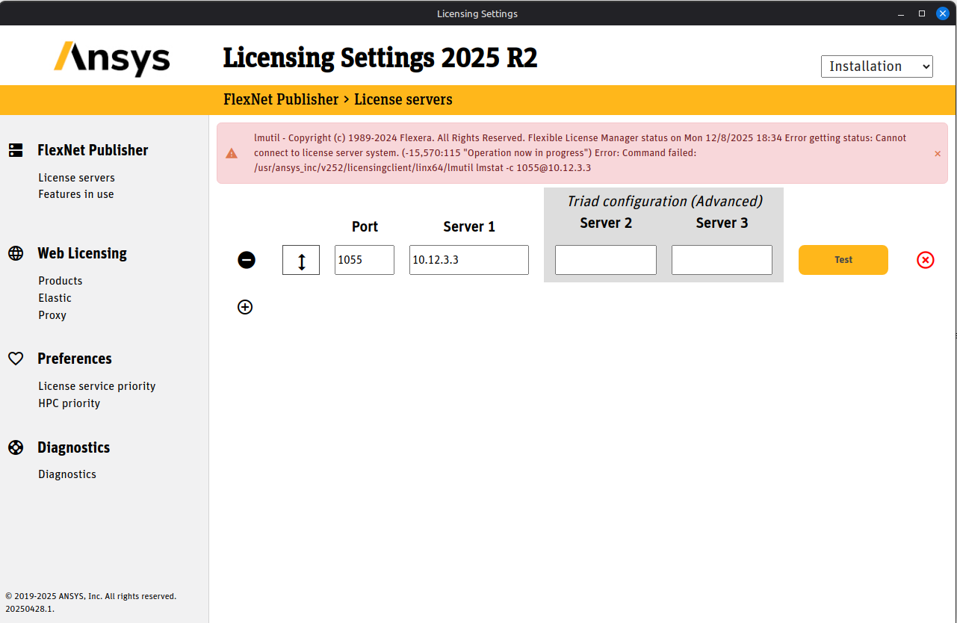
Task: Click the reorder up-down arrow handle
Action: [x=301, y=260]
